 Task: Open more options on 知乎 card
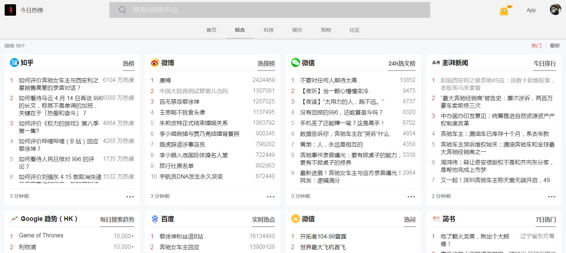click(x=130, y=196)
